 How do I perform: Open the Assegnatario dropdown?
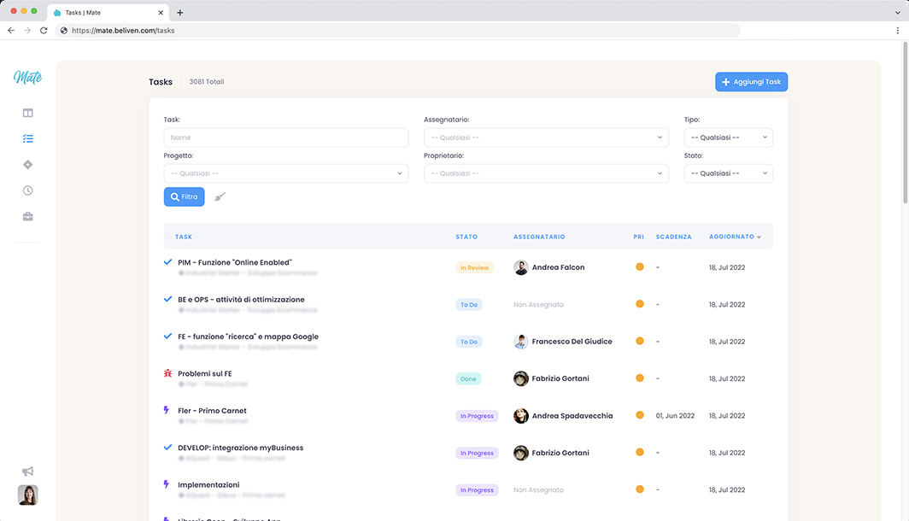546,138
